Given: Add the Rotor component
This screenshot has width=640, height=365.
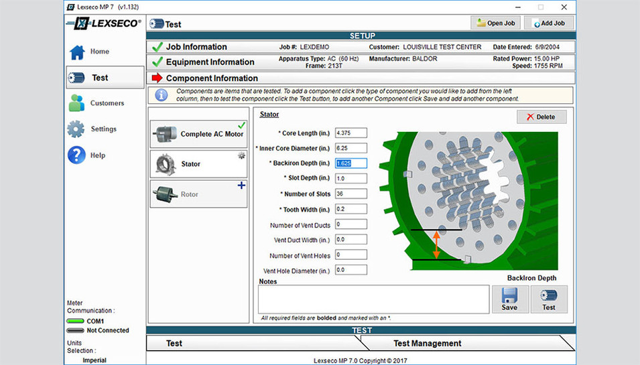Looking at the screenshot, I should point(198,194).
